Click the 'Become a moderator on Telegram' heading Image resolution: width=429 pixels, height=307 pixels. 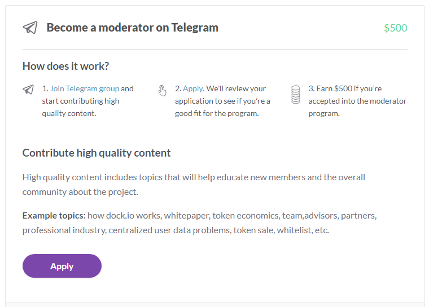(x=133, y=28)
